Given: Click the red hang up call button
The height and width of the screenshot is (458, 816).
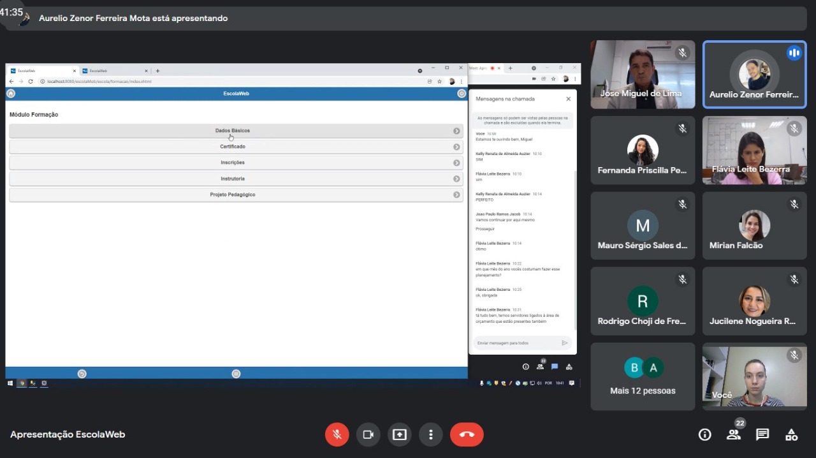Looking at the screenshot, I should pos(467,434).
